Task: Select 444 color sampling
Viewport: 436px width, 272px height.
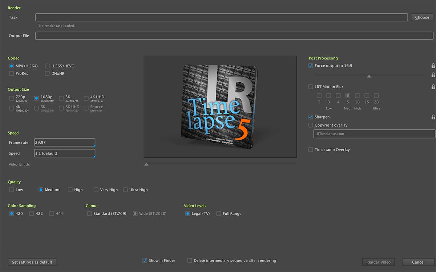Action: (52, 214)
